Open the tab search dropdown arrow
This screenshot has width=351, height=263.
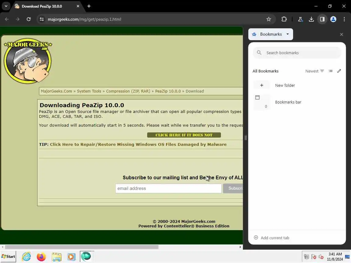pos(6,6)
